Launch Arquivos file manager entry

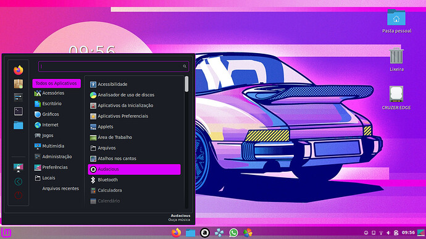134,148
